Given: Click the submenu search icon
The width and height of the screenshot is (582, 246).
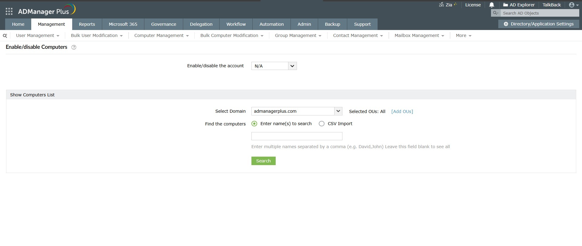Looking at the screenshot, I should pyautogui.click(x=5, y=36).
